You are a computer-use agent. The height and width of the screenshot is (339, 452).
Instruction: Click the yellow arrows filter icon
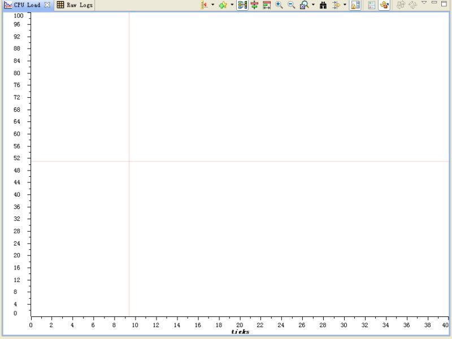pos(336,5)
